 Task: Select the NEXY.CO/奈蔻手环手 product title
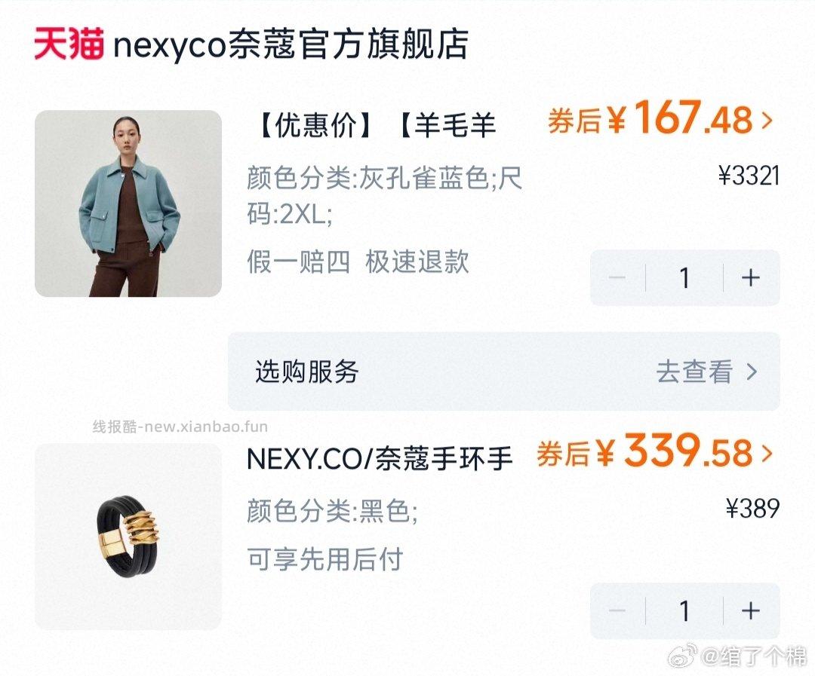point(377,457)
